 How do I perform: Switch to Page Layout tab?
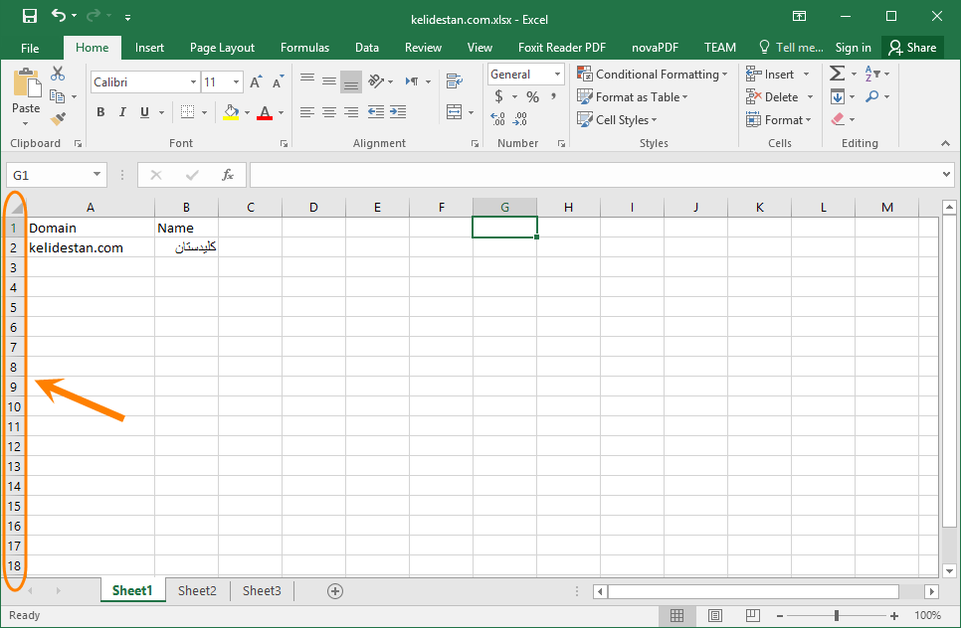pyautogui.click(x=222, y=48)
